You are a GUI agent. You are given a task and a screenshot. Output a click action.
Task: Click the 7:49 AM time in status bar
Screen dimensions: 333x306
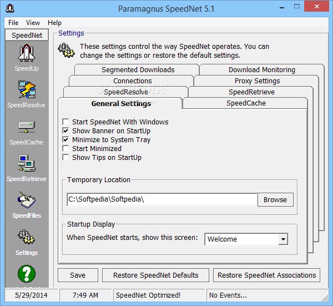85,295
